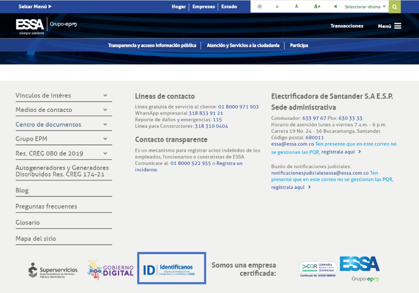
Task: Open the Seleccionar idioma dropdown
Action: tap(363, 6)
